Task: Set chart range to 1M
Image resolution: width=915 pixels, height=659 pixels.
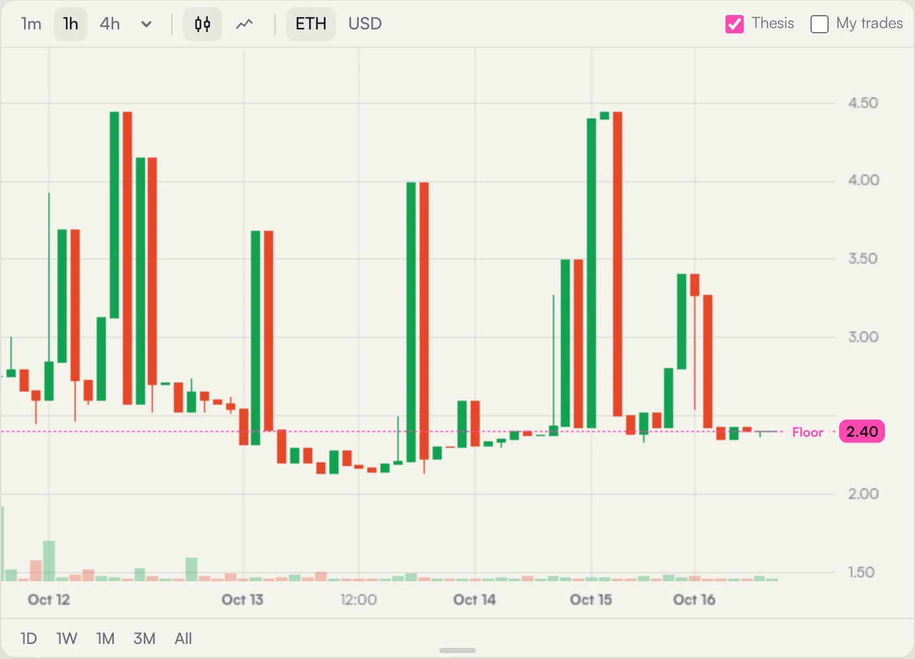Action: click(105, 638)
